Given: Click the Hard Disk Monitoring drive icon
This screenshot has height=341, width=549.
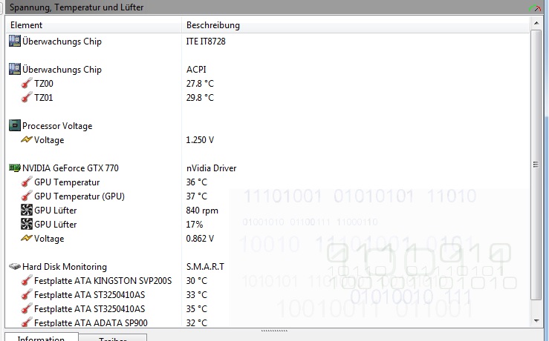Looking at the screenshot, I should point(14,267).
